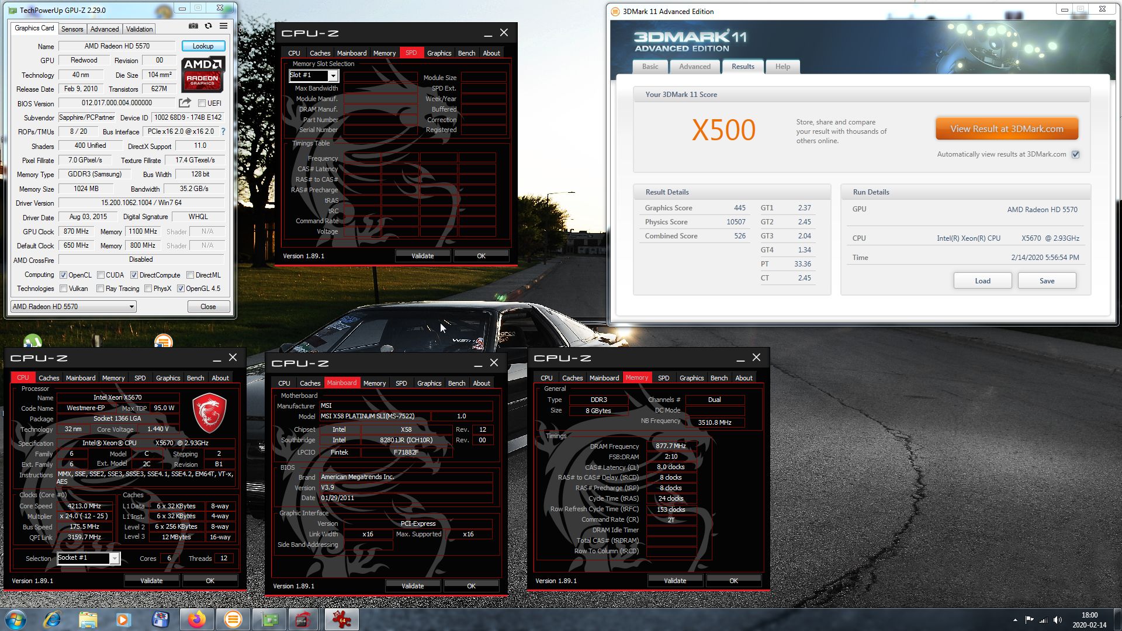Click the Bus Interface question mark help
The width and height of the screenshot is (1122, 631).
point(223,131)
